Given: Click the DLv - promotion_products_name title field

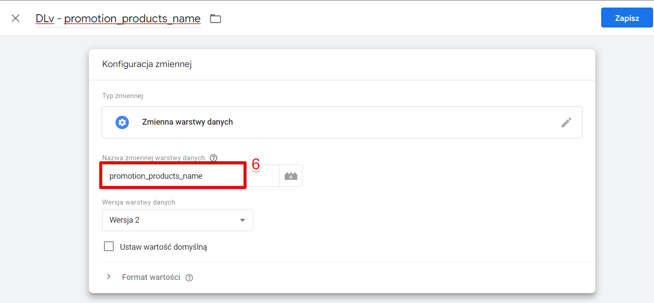Looking at the screenshot, I should click(118, 19).
